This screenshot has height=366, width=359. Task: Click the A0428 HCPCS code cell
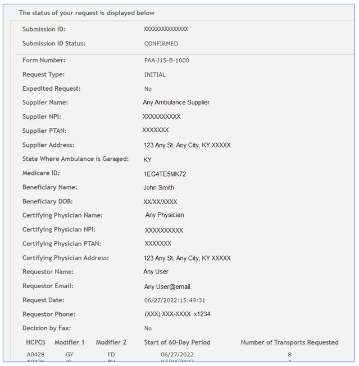pyautogui.click(x=35, y=355)
